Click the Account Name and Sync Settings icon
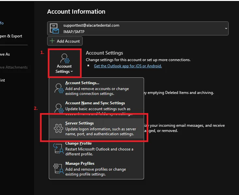 (x=59, y=108)
